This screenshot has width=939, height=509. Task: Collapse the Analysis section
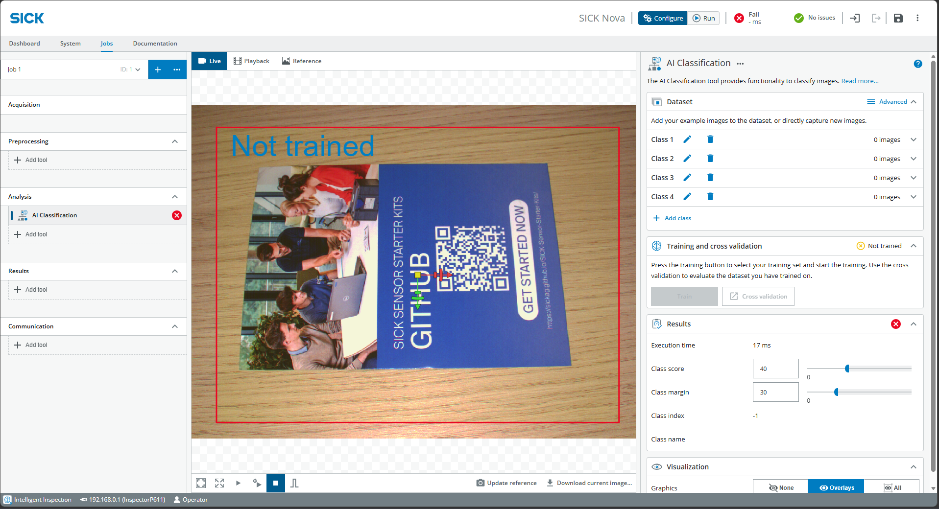[x=175, y=197]
